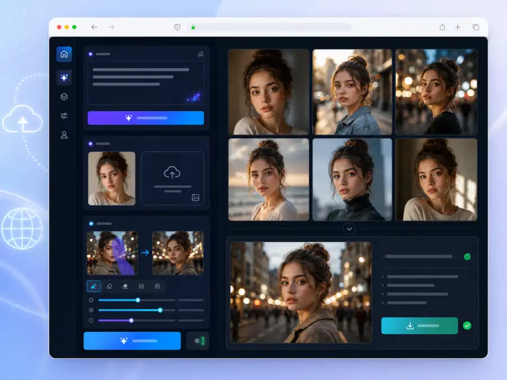Select the edited result preview thumbnail
507x380 pixels.
point(178,253)
